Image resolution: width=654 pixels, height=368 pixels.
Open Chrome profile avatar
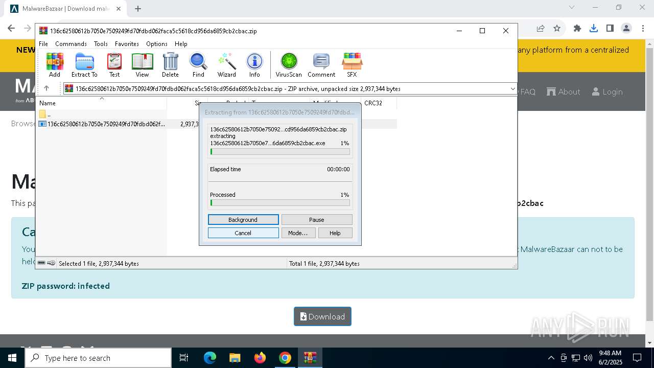click(x=626, y=29)
